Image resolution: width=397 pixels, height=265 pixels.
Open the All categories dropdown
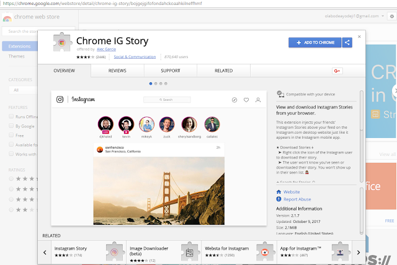pyautogui.click(x=24, y=90)
